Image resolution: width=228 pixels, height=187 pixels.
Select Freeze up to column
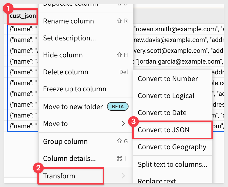coord(86,89)
